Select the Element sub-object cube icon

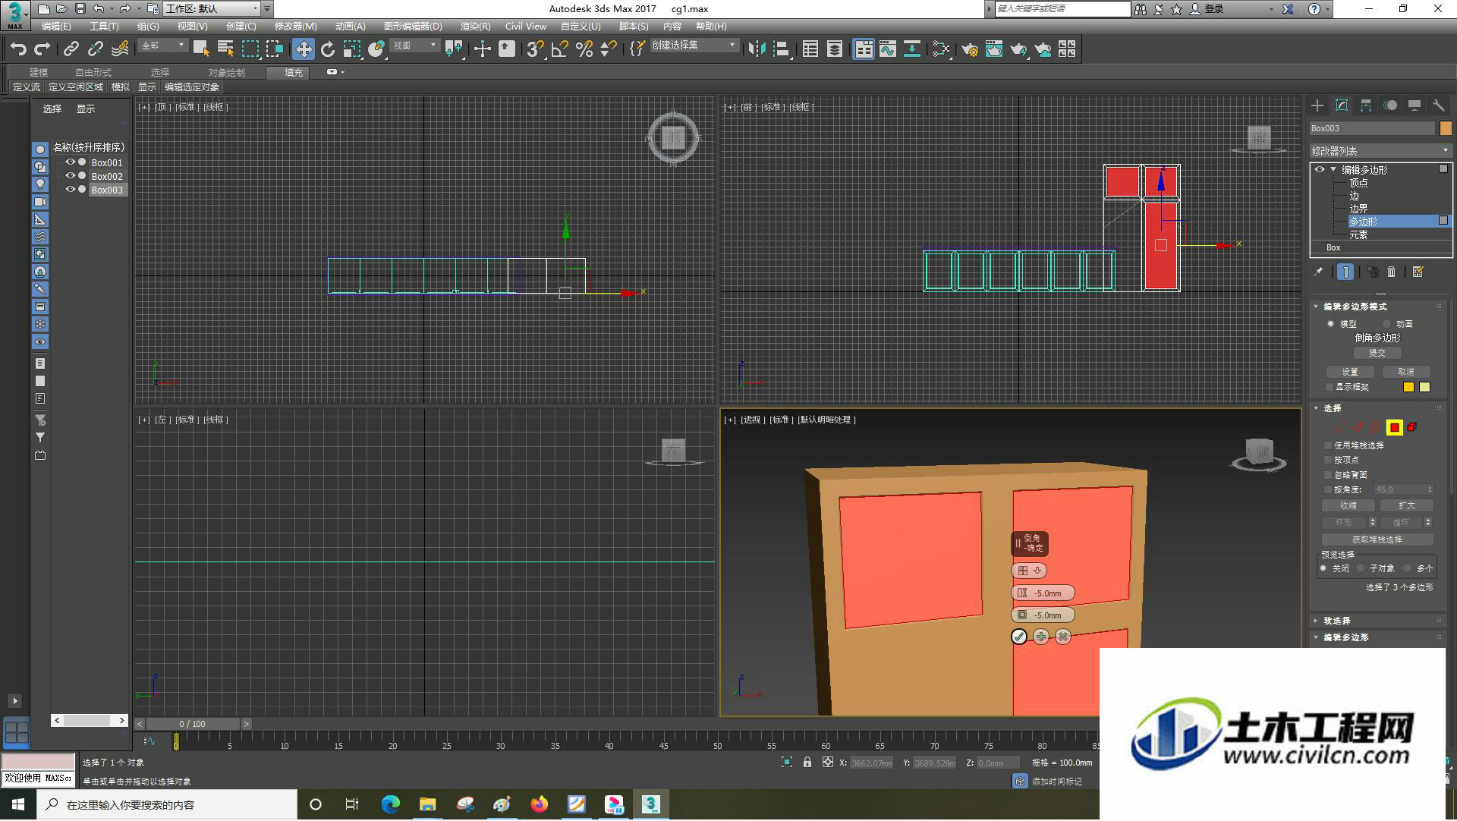[1412, 427]
